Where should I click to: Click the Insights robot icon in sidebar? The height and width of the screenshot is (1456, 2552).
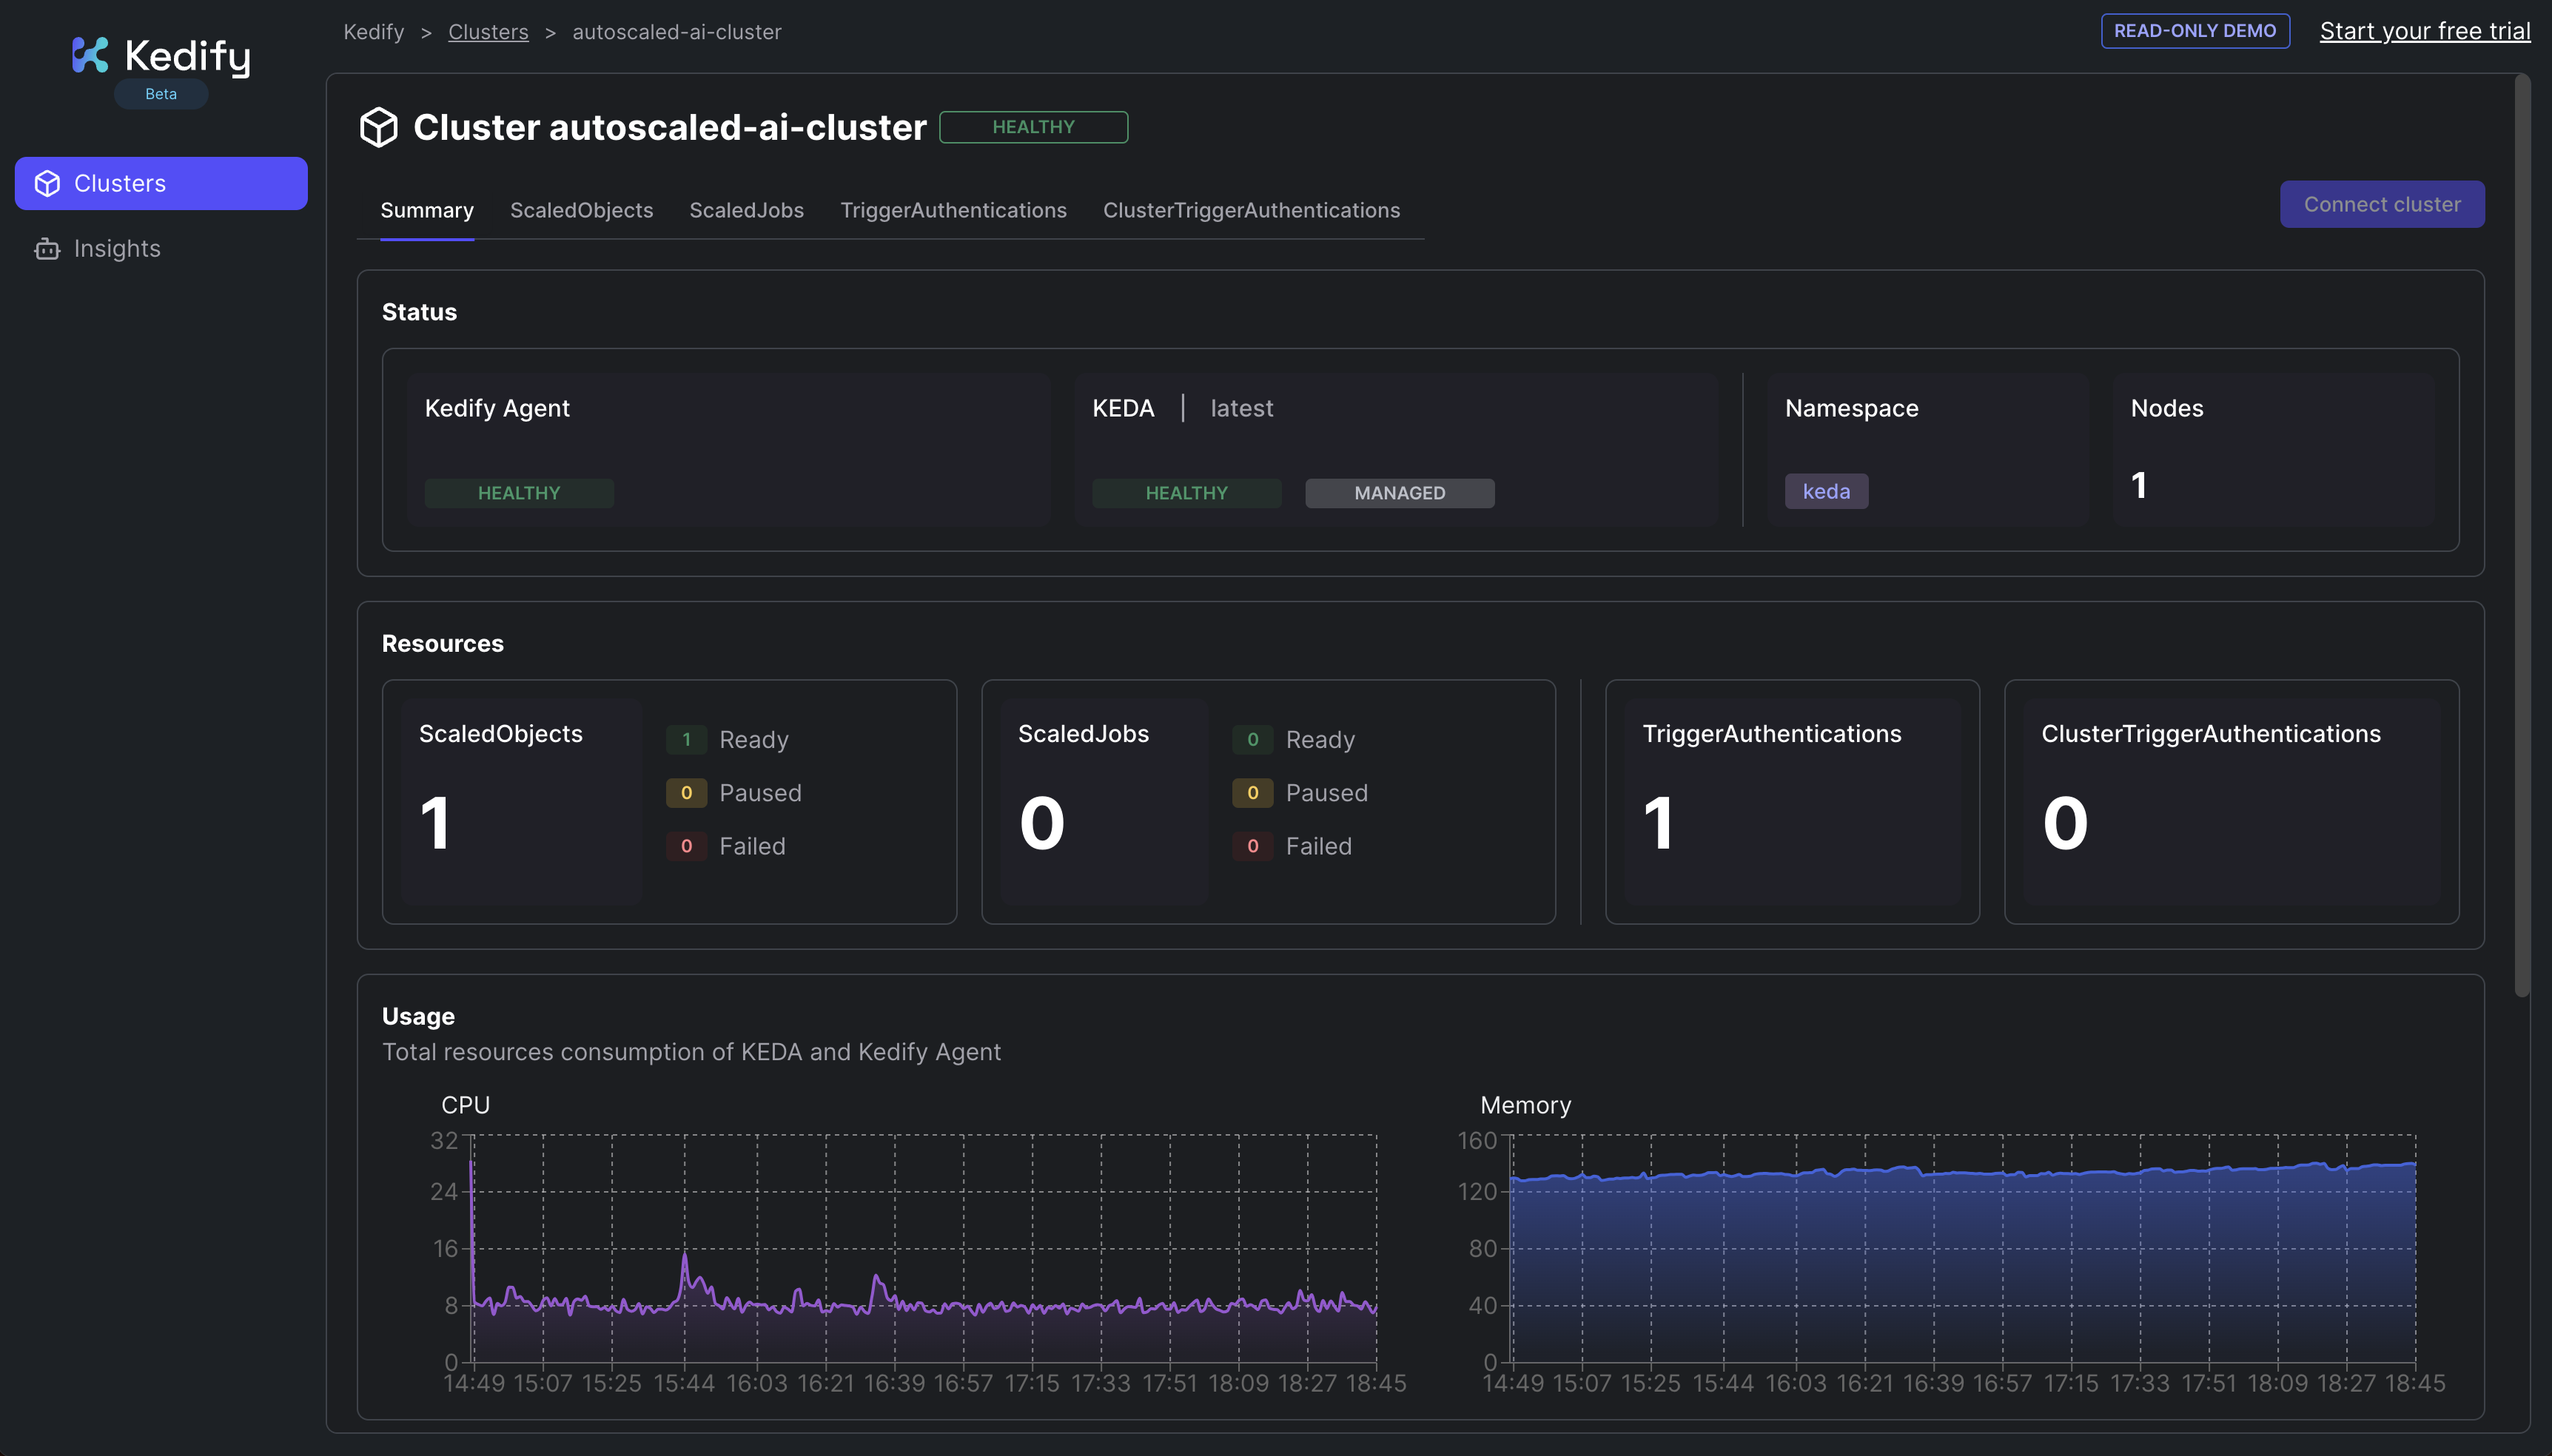coord(47,249)
